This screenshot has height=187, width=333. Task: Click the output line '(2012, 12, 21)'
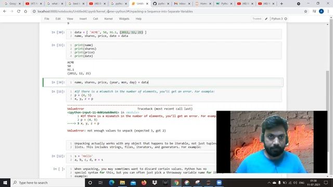point(79,73)
